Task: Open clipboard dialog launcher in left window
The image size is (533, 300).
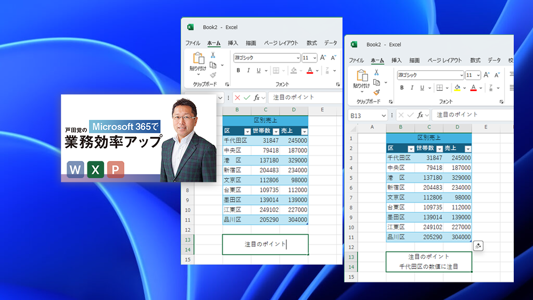Action: 227,84
